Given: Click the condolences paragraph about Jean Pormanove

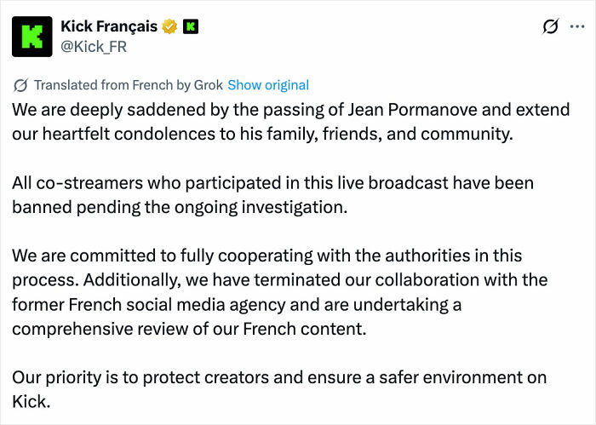Looking at the screenshot, I should [291, 122].
